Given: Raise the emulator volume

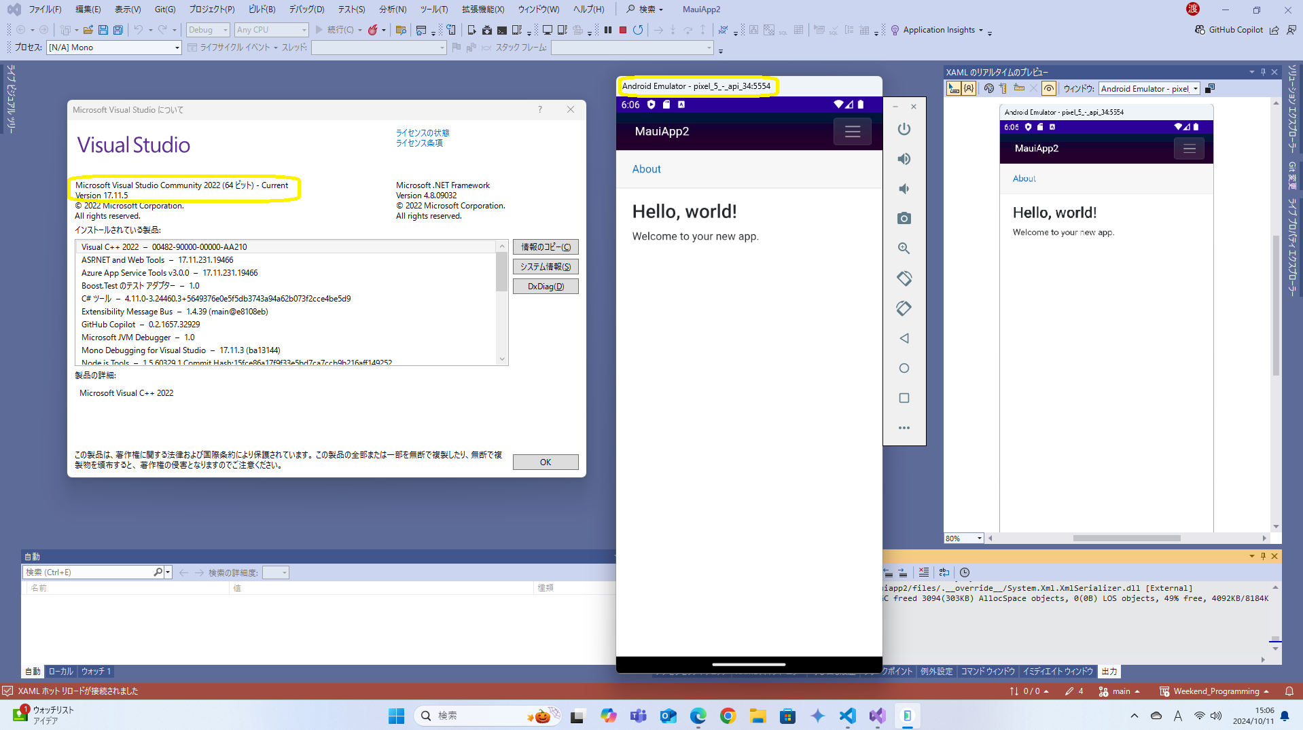Looking at the screenshot, I should coord(904,159).
